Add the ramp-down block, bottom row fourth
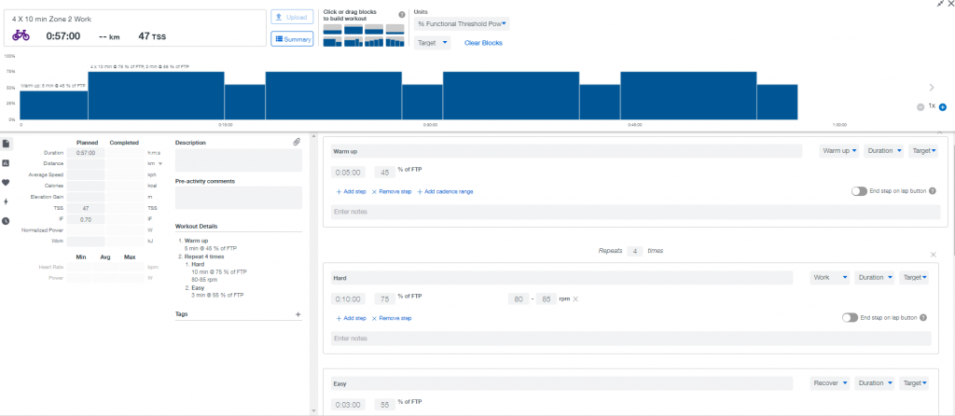 click(x=394, y=41)
